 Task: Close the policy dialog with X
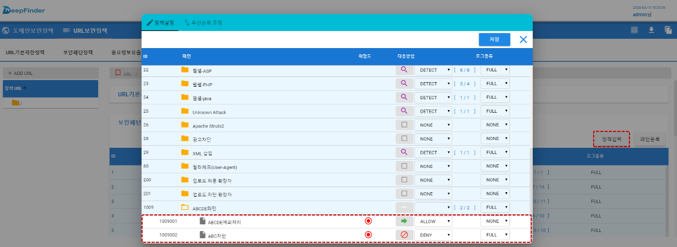click(523, 39)
